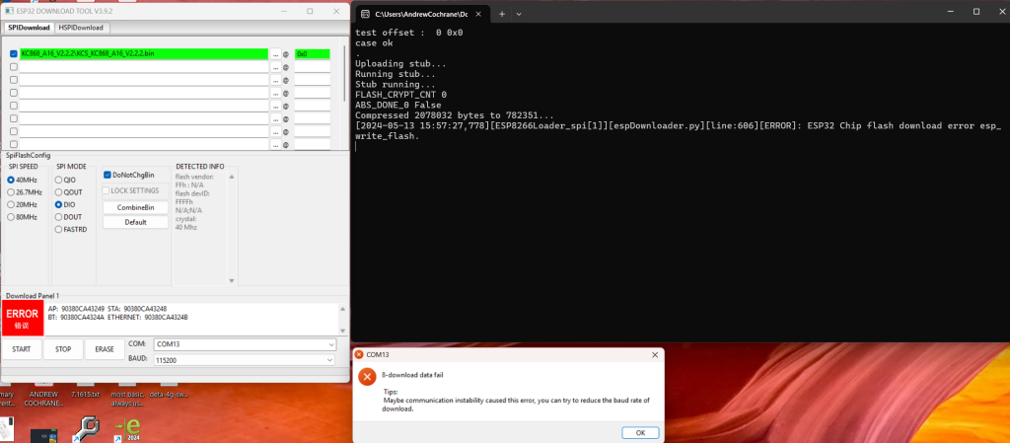Select QIO as the SPI mode
The image size is (1010, 443).
point(58,180)
